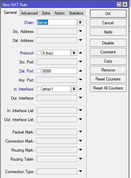Viewport: 131px width, 178px height.
Task: Open the Chain dropdown list
Action: [80, 22]
